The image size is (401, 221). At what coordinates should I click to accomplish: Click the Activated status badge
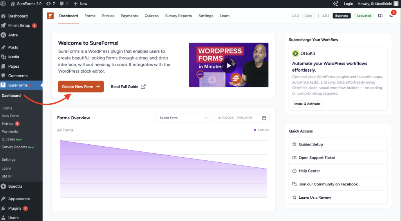click(x=364, y=16)
